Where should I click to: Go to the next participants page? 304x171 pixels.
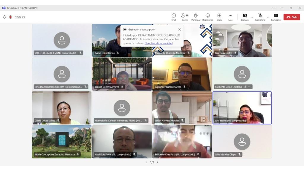(x=157, y=162)
